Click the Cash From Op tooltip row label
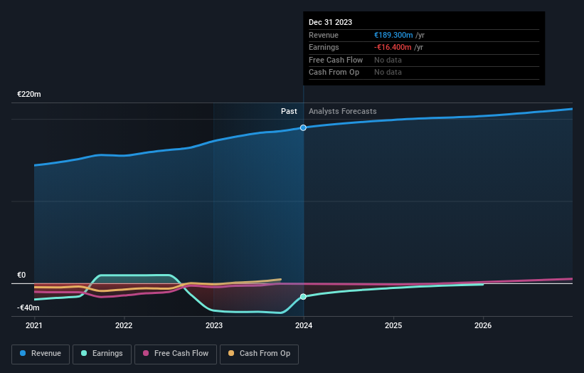The image size is (584, 373). [334, 73]
